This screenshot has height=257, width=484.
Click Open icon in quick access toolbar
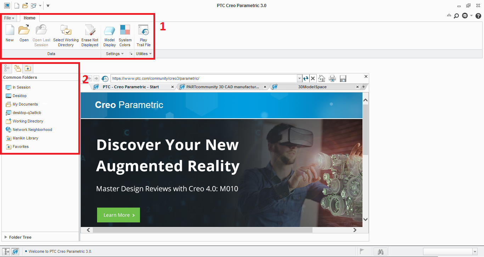(25, 6)
